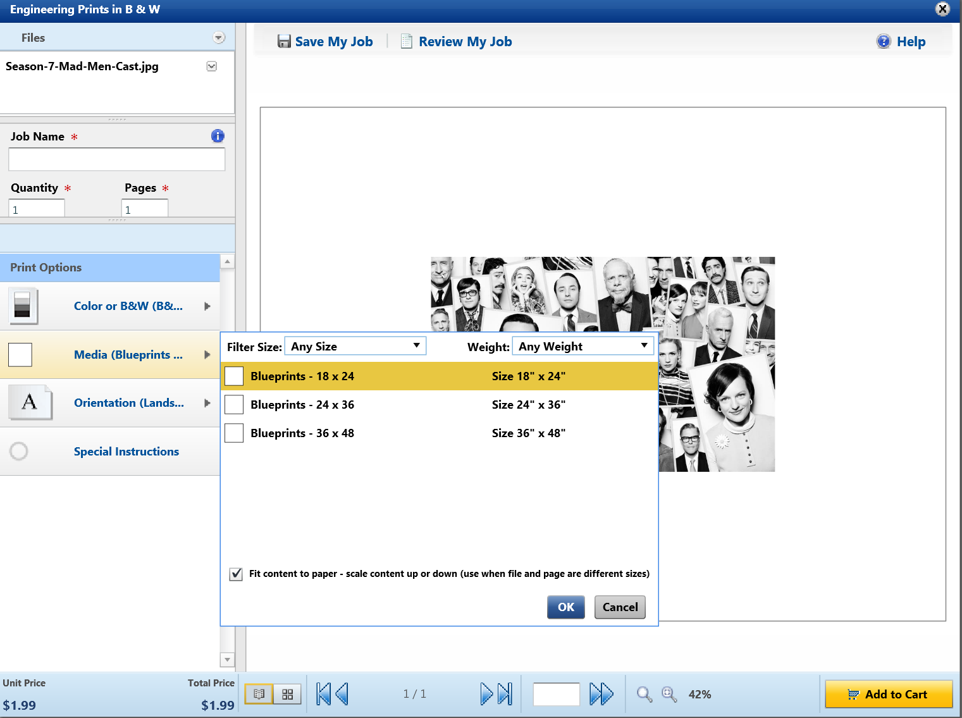The image size is (962, 718).
Task: Go to the first page arrow
Action: coord(323,694)
